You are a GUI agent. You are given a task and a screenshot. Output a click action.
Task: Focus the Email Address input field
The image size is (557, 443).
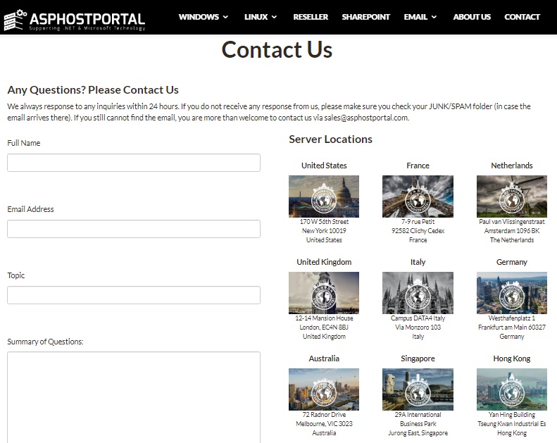click(134, 229)
